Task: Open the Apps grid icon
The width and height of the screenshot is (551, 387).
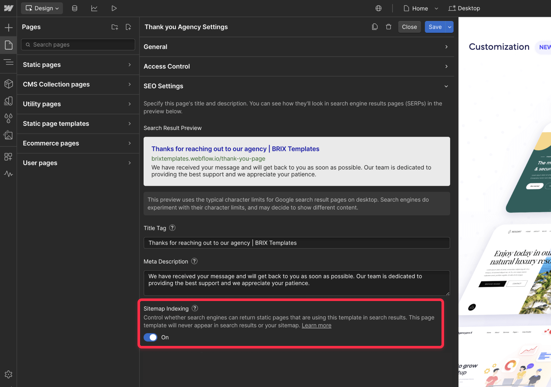Action: [x=9, y=157]
